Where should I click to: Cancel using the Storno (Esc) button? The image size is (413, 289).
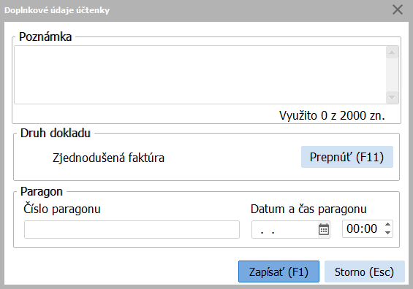coord(364,271)
